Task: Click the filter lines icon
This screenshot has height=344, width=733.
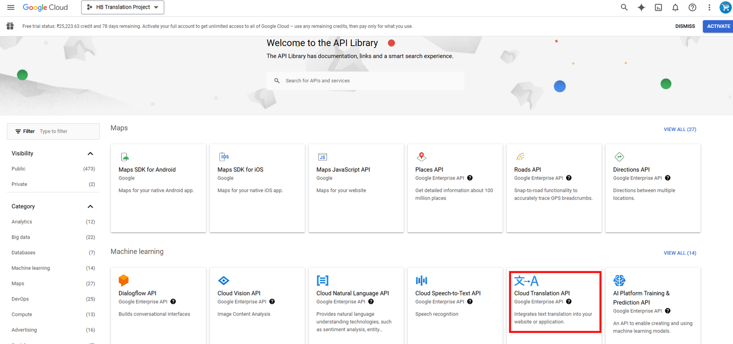Action: pyautogui.click(x=18, y=131)
